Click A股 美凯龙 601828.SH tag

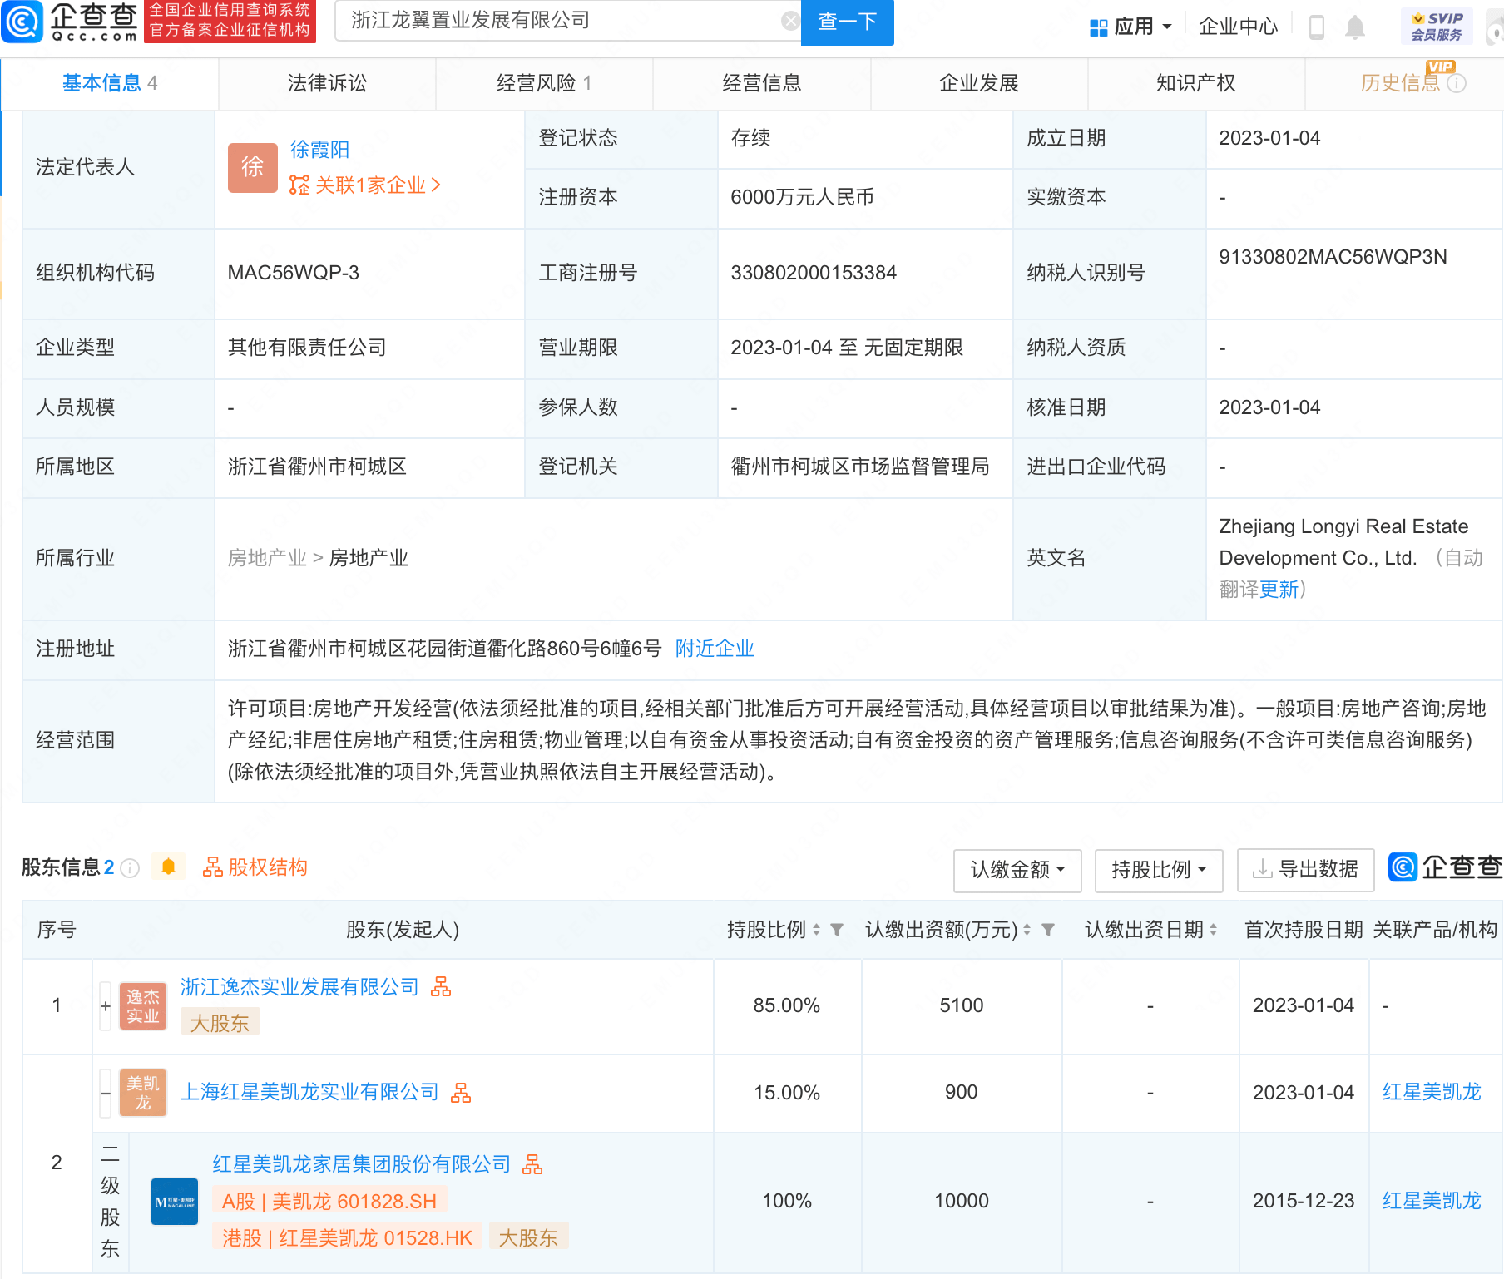pyautogui.click(x=329, y=1201)
